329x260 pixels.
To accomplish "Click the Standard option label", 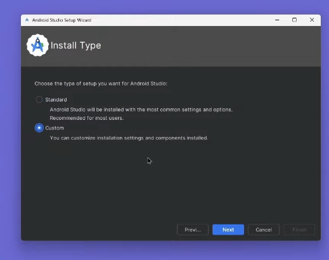I will click(56, 100).
